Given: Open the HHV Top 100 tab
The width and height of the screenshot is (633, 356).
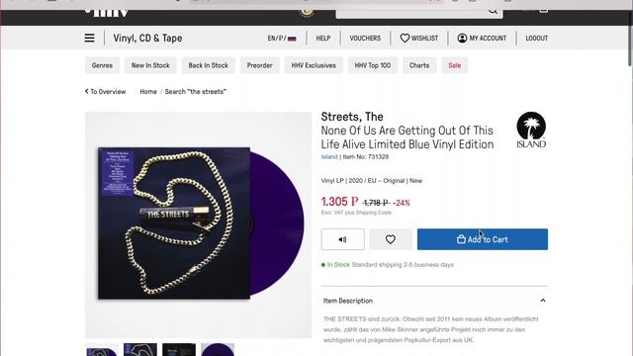Looking at the screenshot, I should click(x=373, y=65).
